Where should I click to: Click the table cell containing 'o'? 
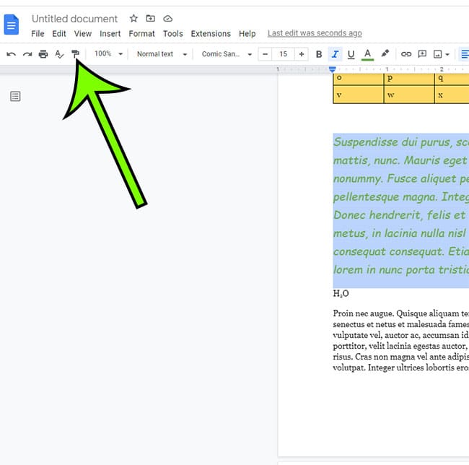[359, 79]
